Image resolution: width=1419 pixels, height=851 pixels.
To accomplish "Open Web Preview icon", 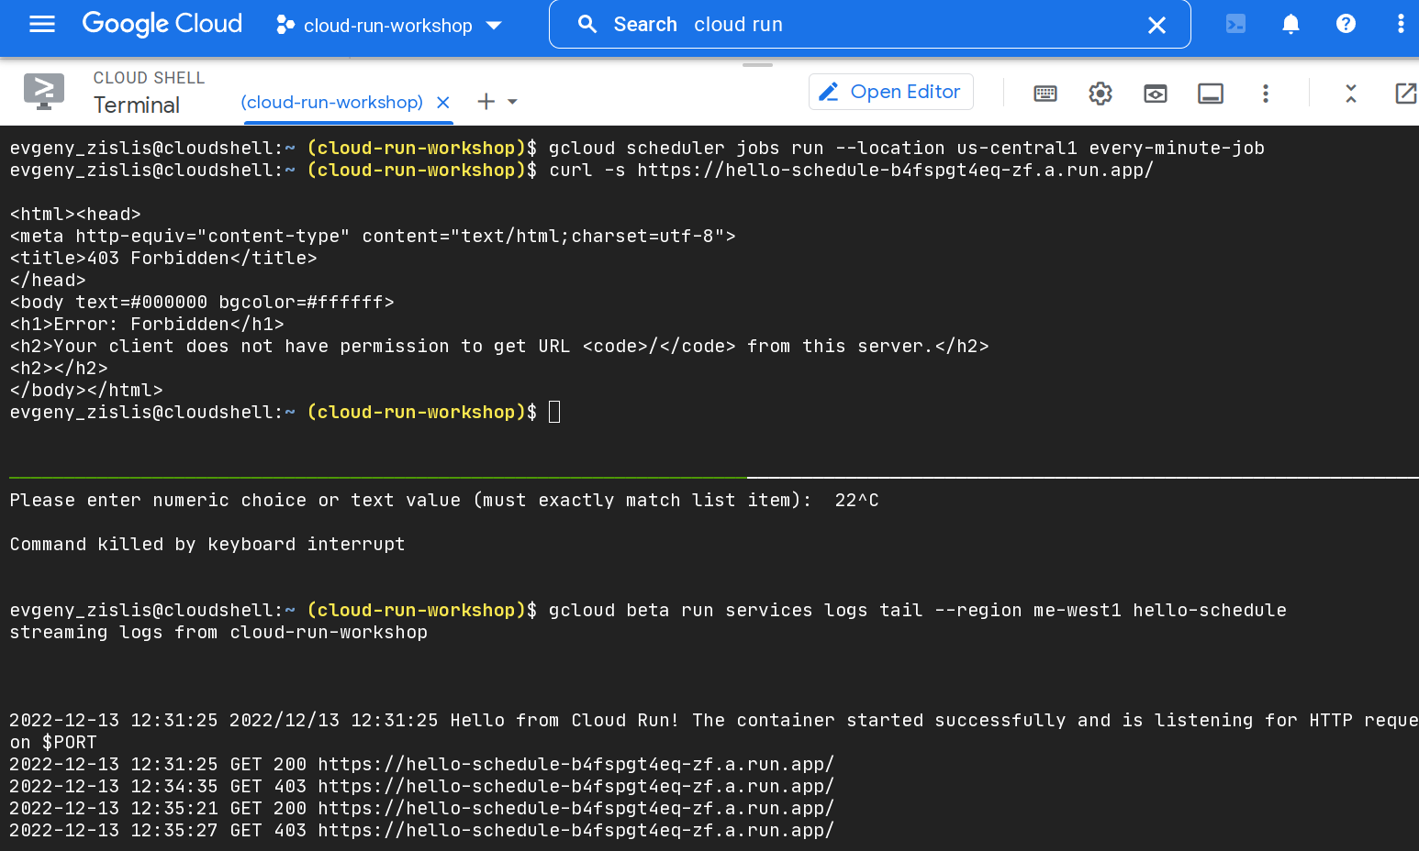I will click(x=1155, y=94).
